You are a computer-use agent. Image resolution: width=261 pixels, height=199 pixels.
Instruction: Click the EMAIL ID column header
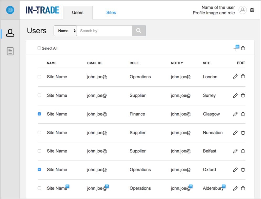click(x=94, y=63)
